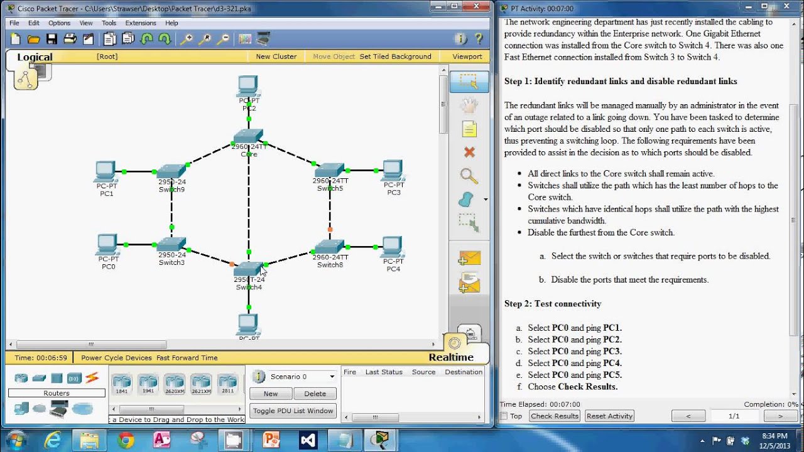Pick the 1941 router device

pos(148,384)
